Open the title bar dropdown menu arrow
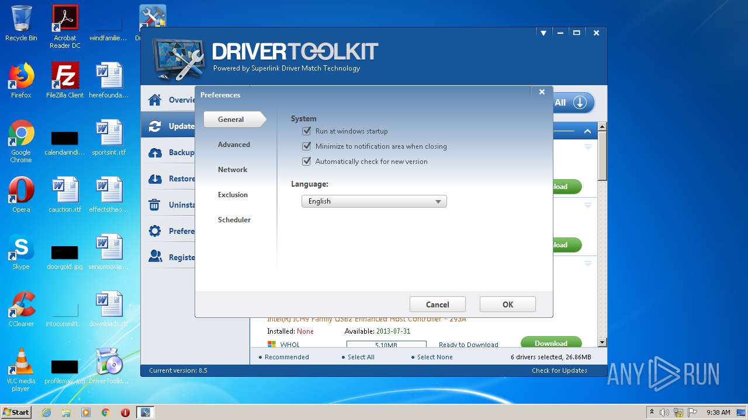748x420 pixels. point(543,33)
